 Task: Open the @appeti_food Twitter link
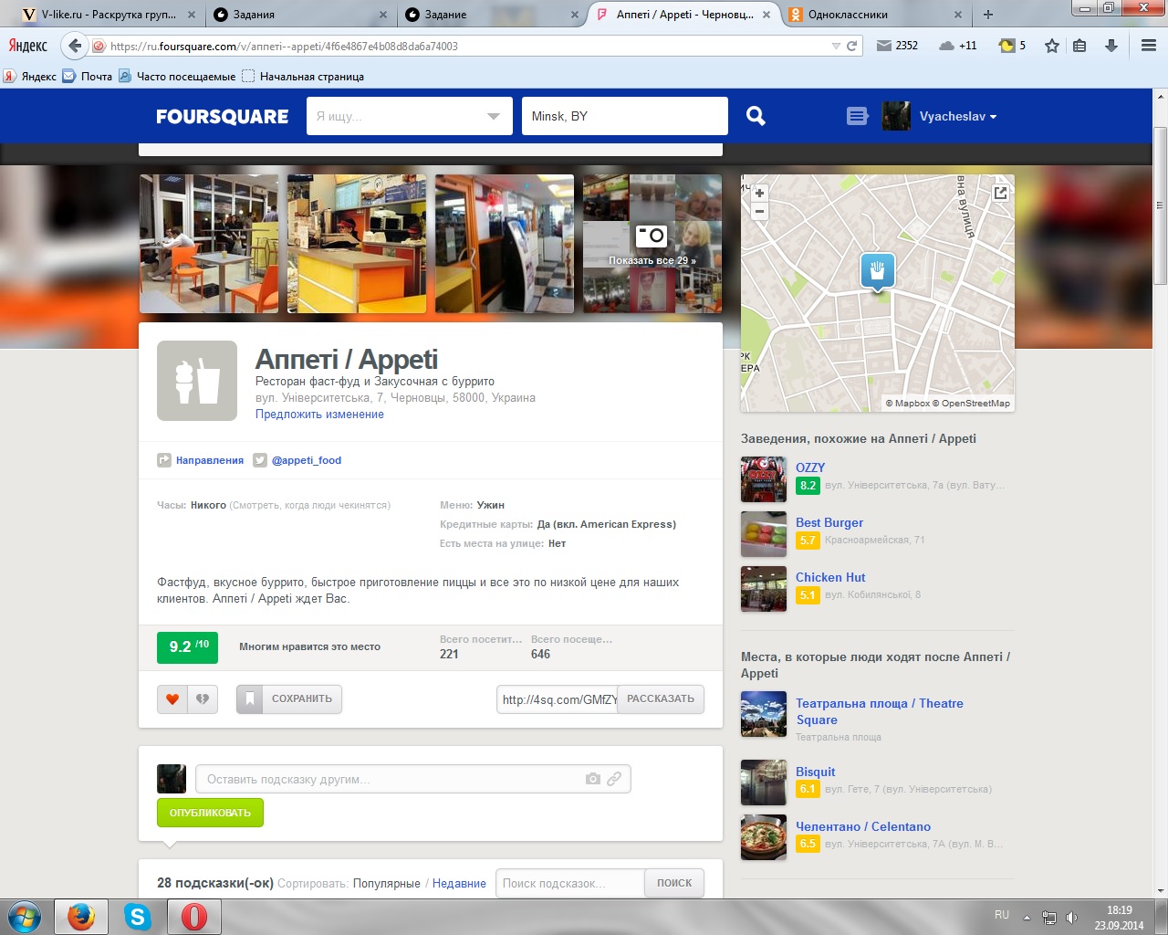(297, 460)
